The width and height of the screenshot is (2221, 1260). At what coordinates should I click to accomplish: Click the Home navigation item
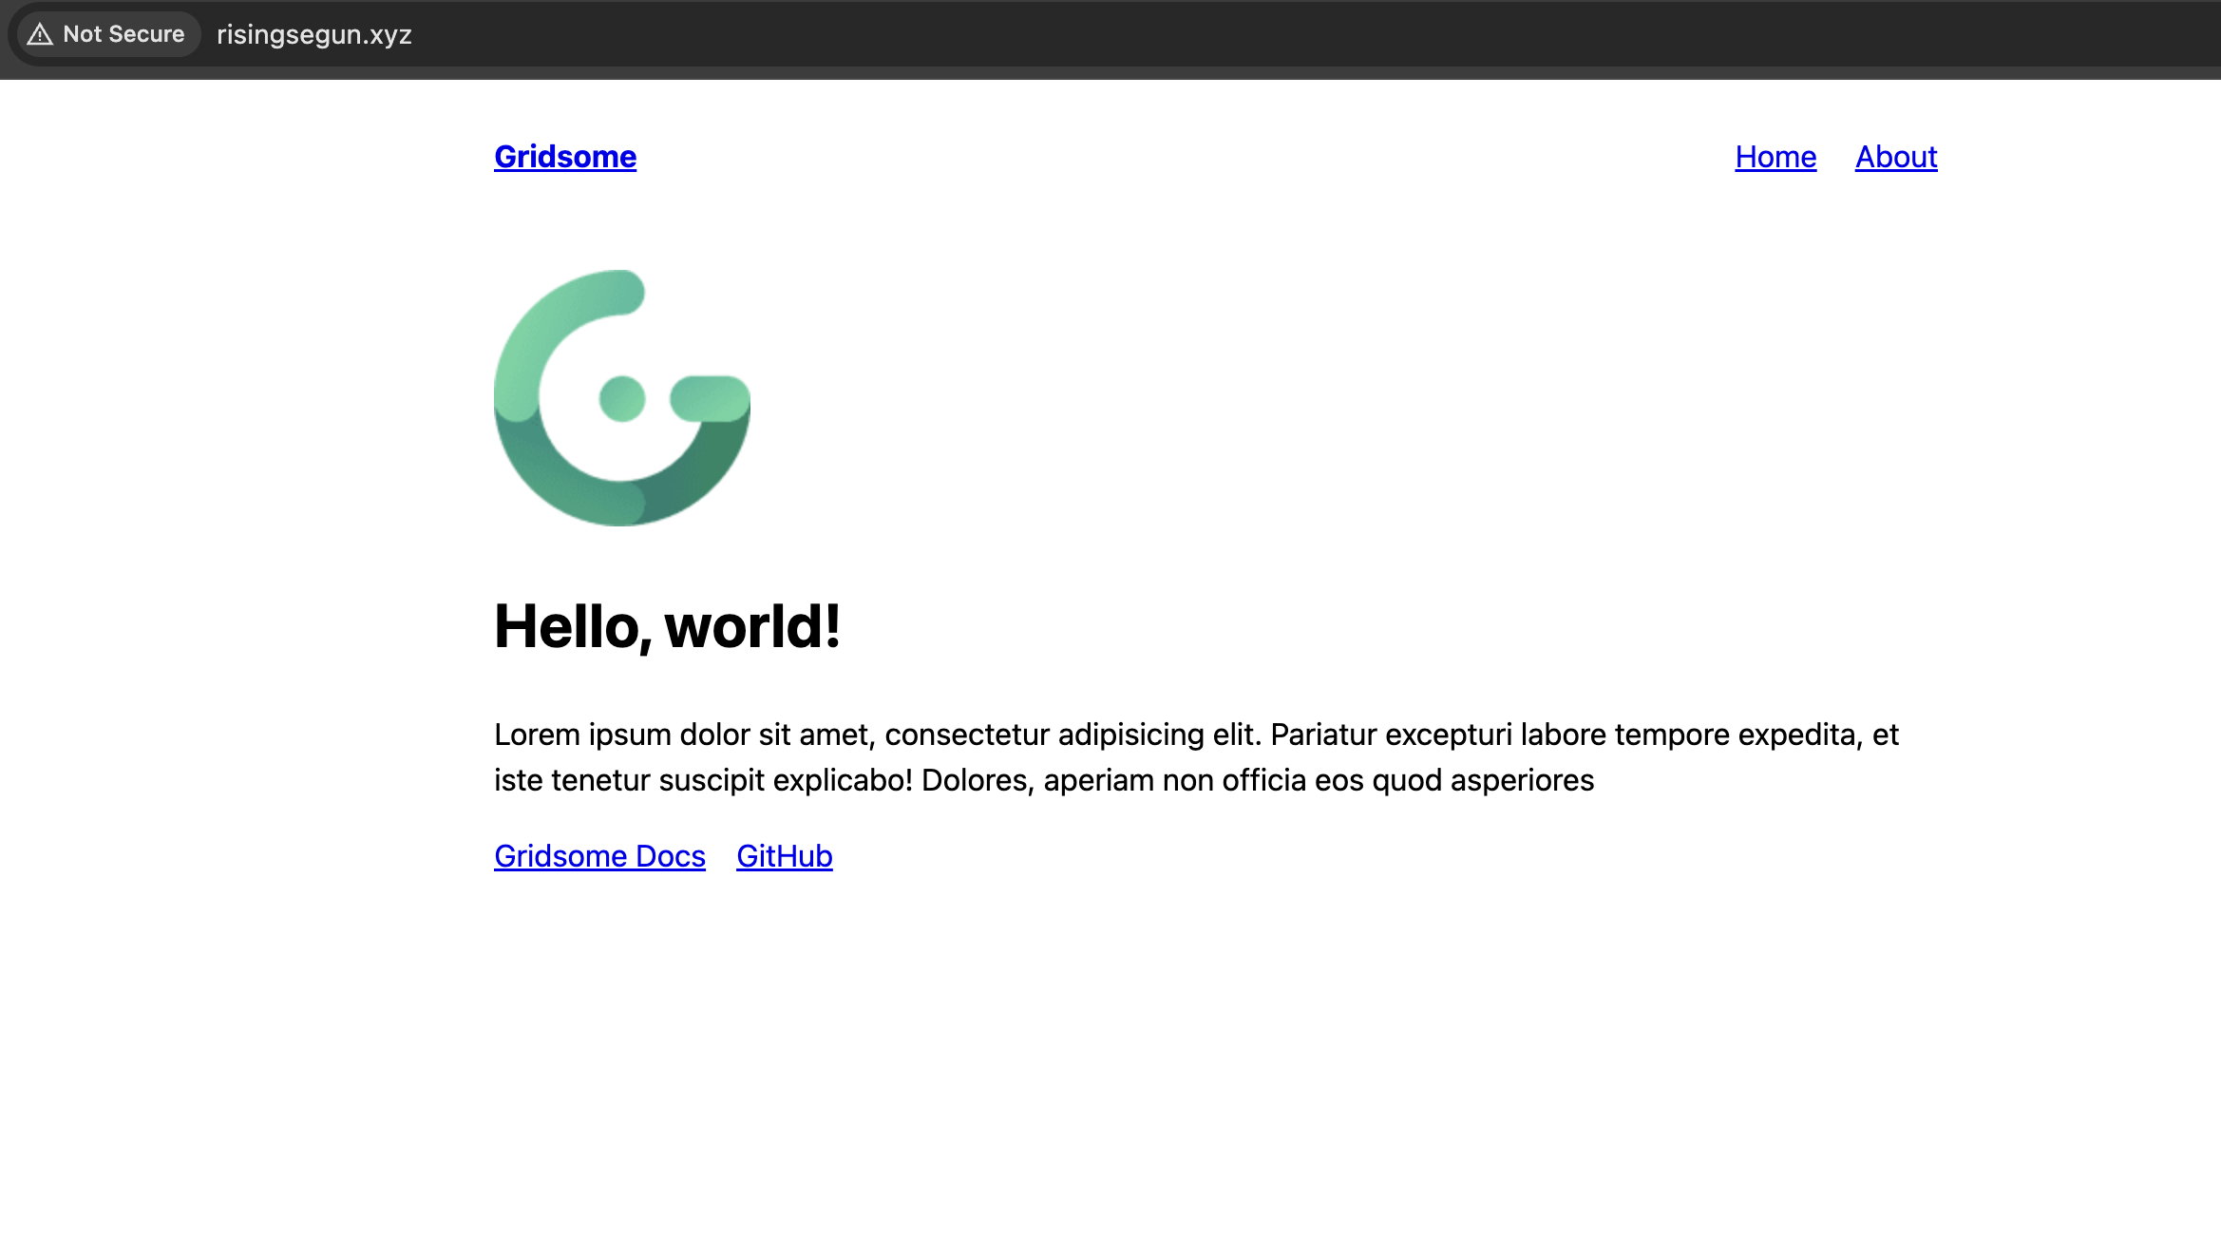click(x=1775, y=157)
